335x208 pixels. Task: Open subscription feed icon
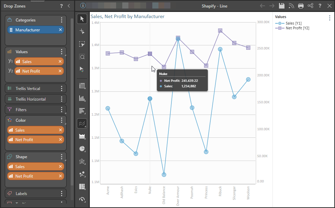pyautogui.click(x=291, y=6)
